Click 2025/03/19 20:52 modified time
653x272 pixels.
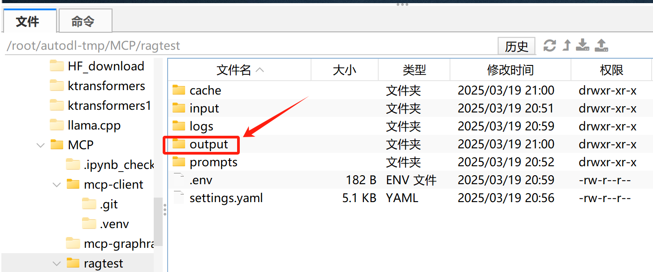point(506,162)
